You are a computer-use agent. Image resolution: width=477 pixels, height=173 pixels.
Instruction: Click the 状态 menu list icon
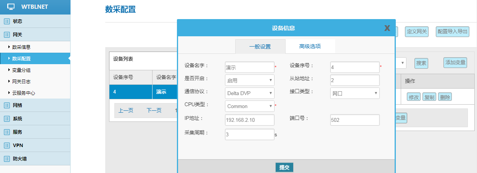pyautogui.click(x=6, y=21)
